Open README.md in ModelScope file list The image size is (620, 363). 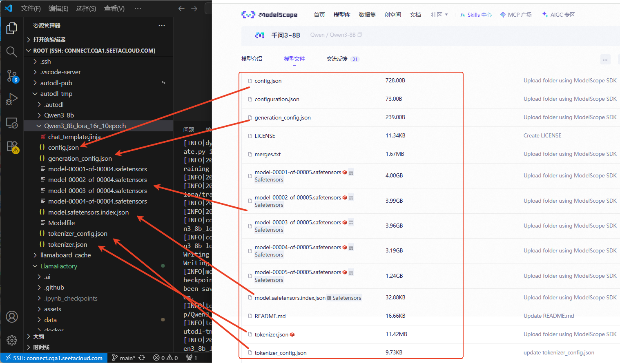(270, 316)
